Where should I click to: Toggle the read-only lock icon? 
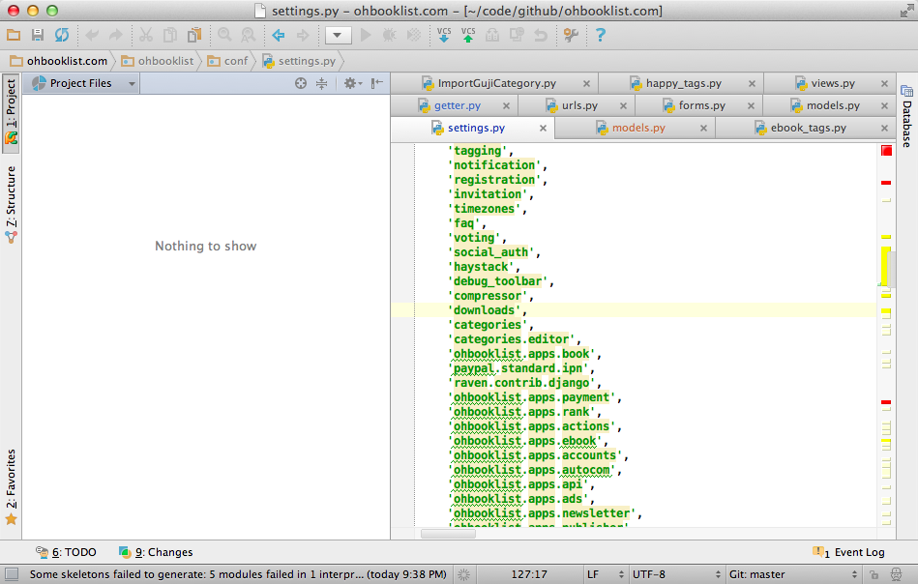click(874, 574)
